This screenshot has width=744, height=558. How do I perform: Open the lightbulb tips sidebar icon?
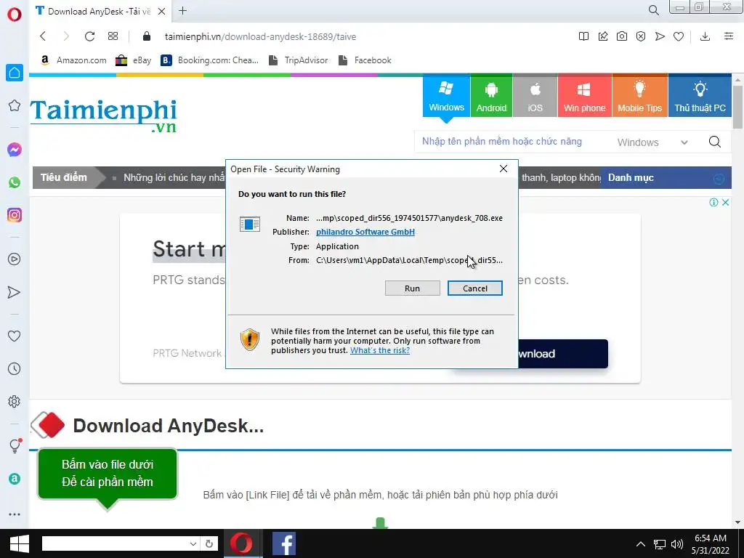(15, 445)
